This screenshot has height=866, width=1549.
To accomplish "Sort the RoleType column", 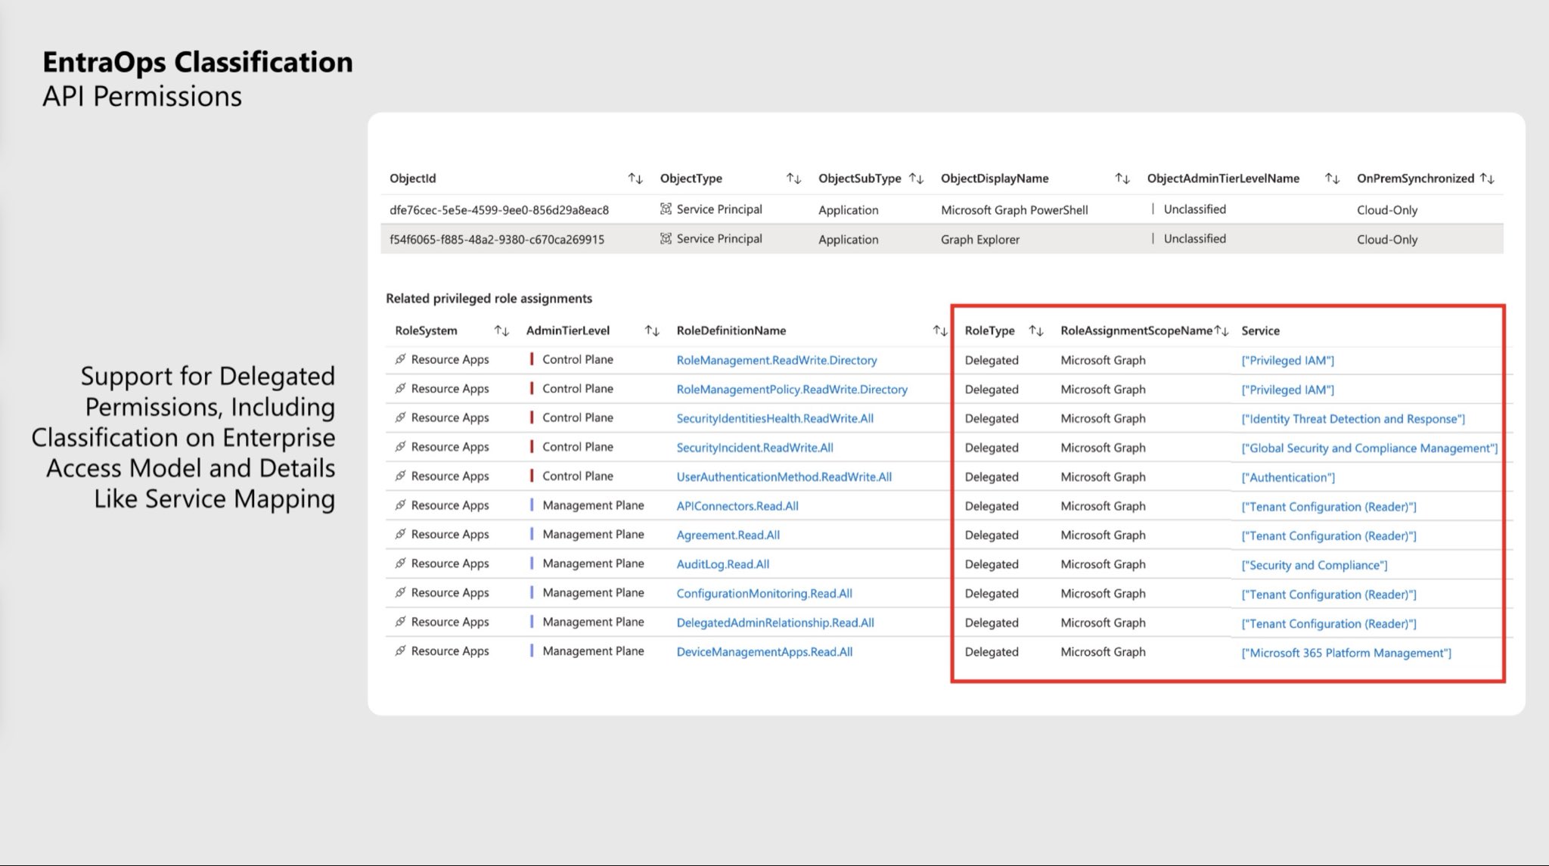I will 1036,331.
